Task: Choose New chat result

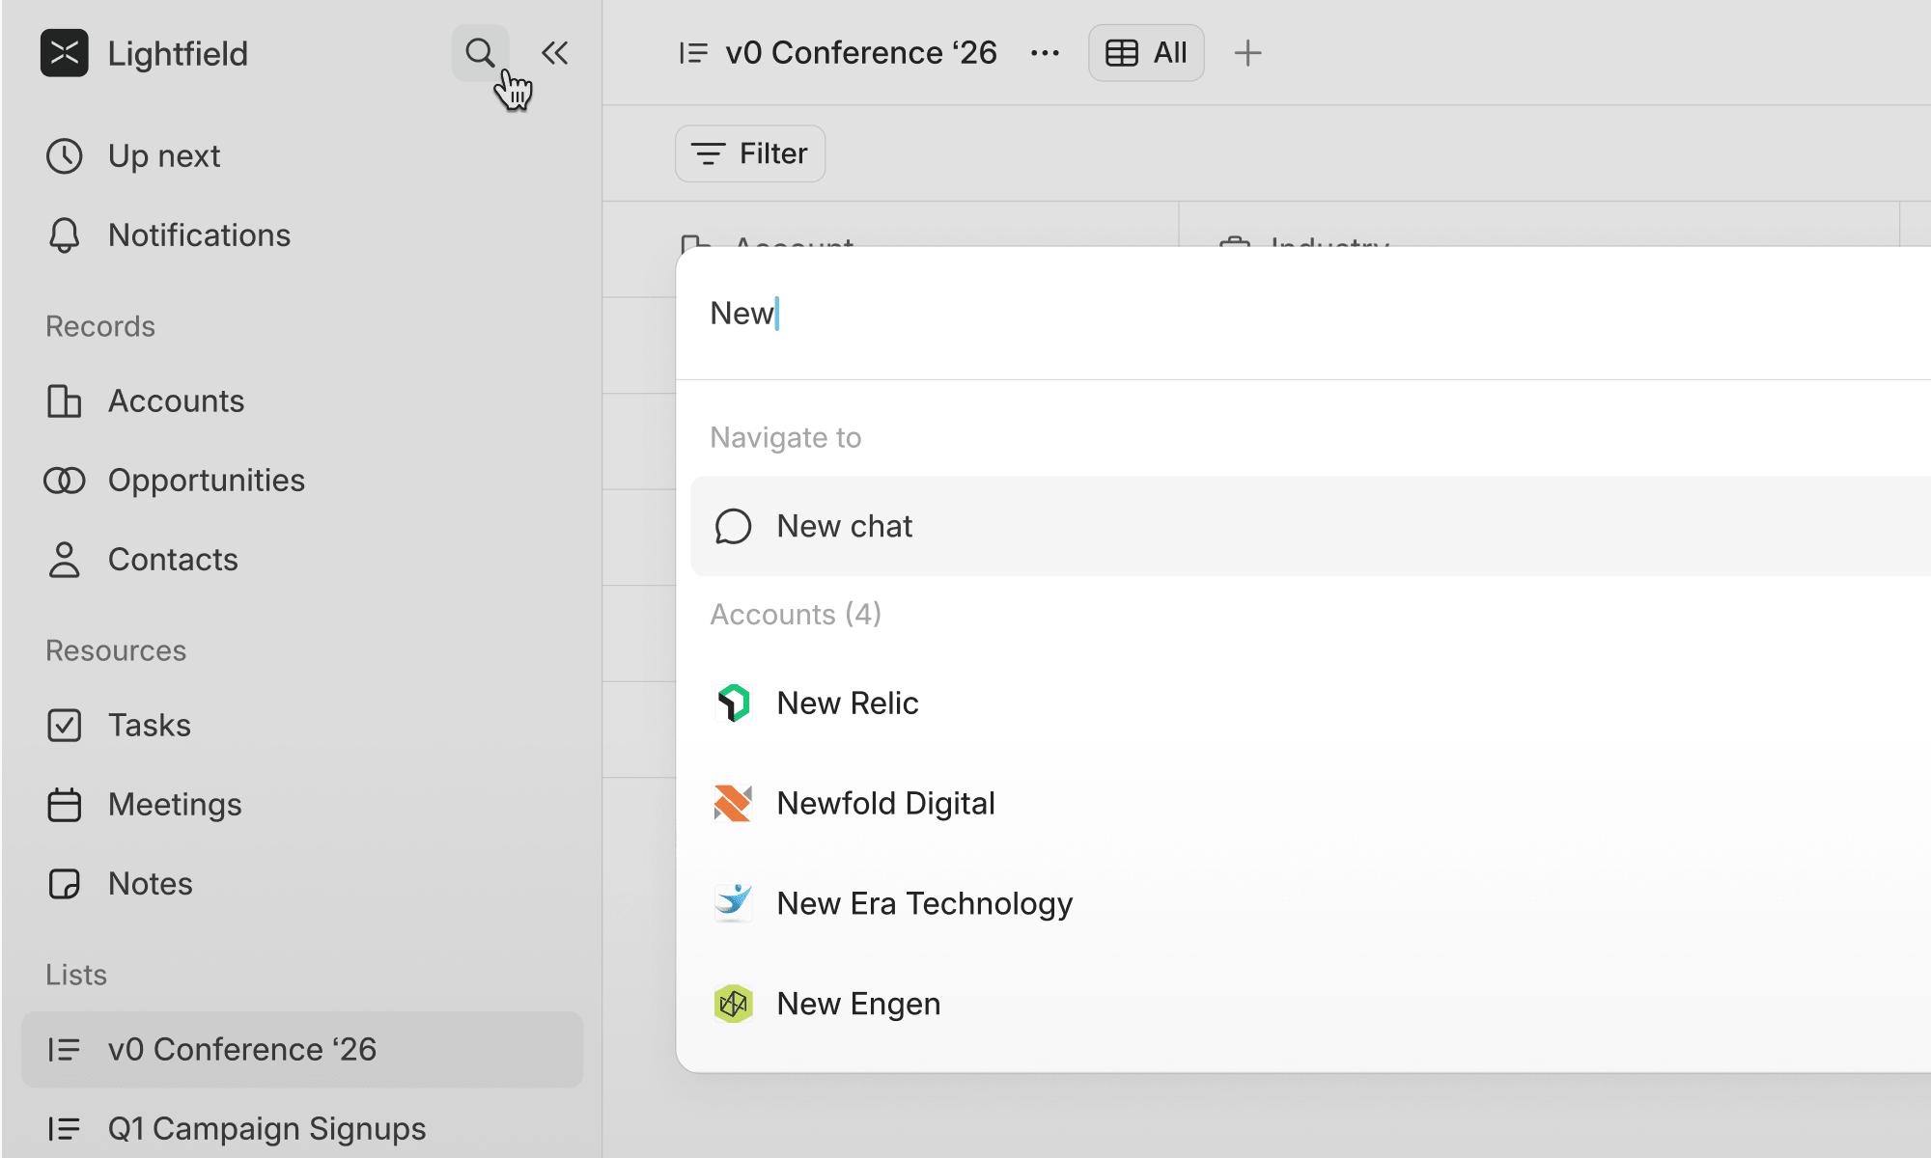Action: tap(845, 527)
